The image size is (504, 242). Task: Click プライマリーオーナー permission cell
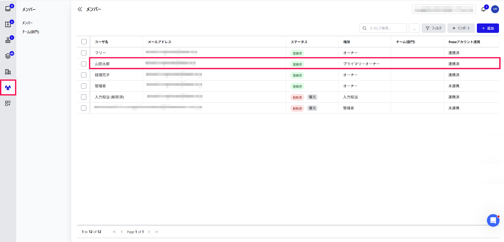(361, 64)
